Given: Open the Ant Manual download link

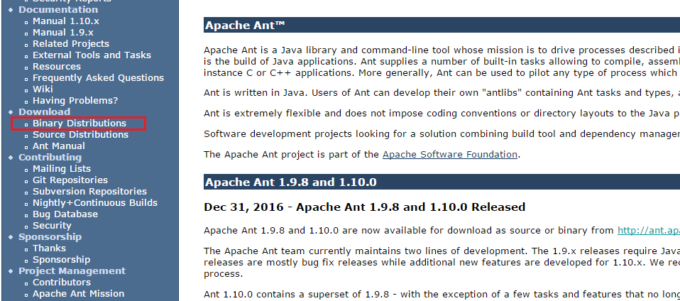Looking at the screenshot, I should [x=58, y=146].
